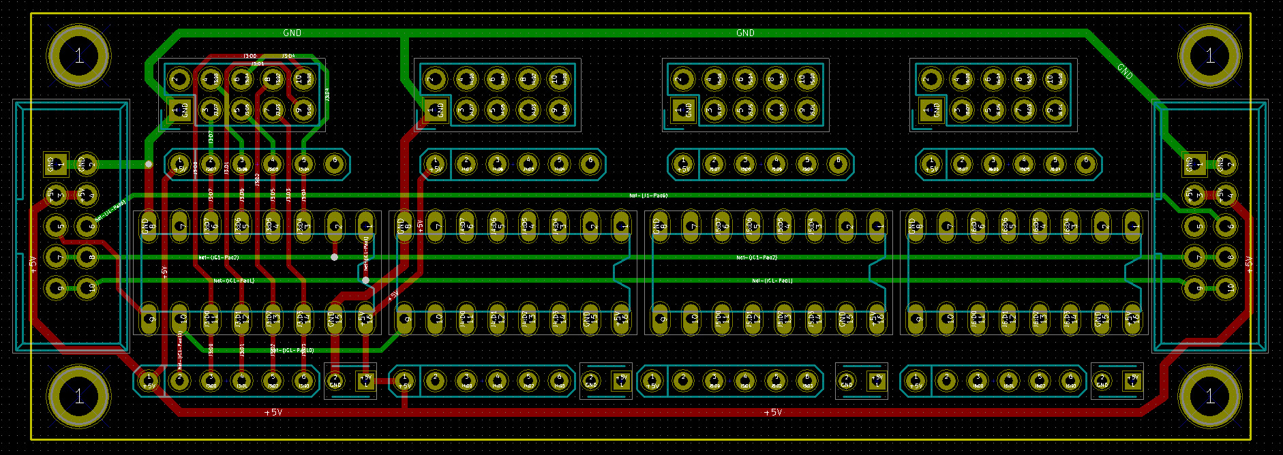Click the top-left mounting hole pad
The width and height of the screenshot is (1283, 455).
[x=78, y=55]
